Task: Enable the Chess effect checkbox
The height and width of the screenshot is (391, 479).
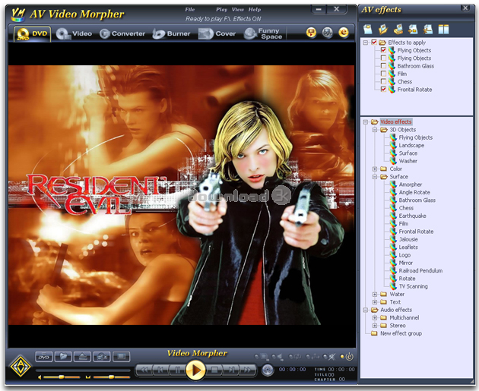Action: tap(383, 81)
